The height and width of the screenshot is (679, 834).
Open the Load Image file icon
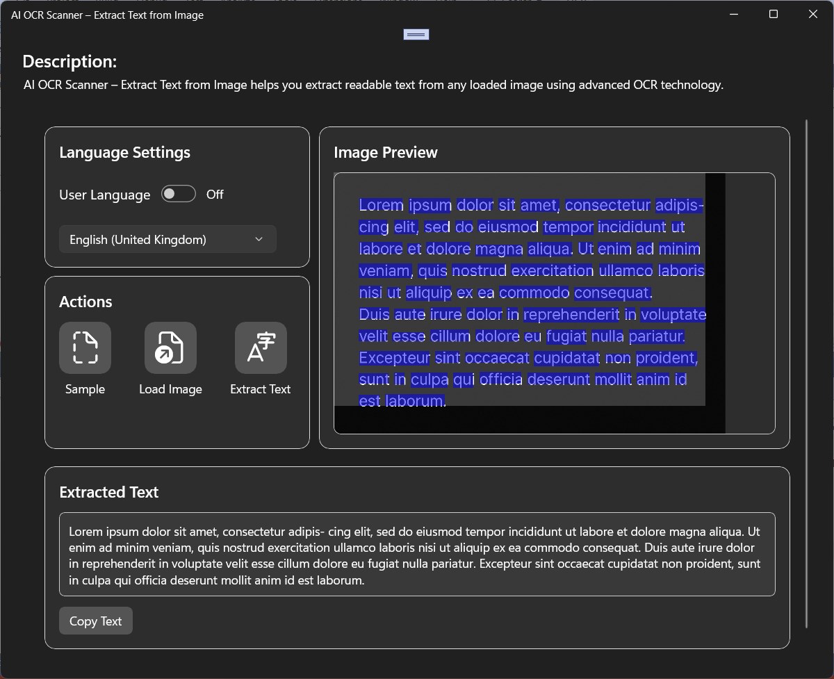(x=170, y=347)
